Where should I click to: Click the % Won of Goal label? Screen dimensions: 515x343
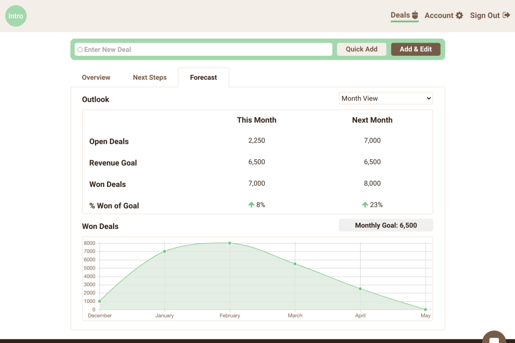tap(114, 206)
